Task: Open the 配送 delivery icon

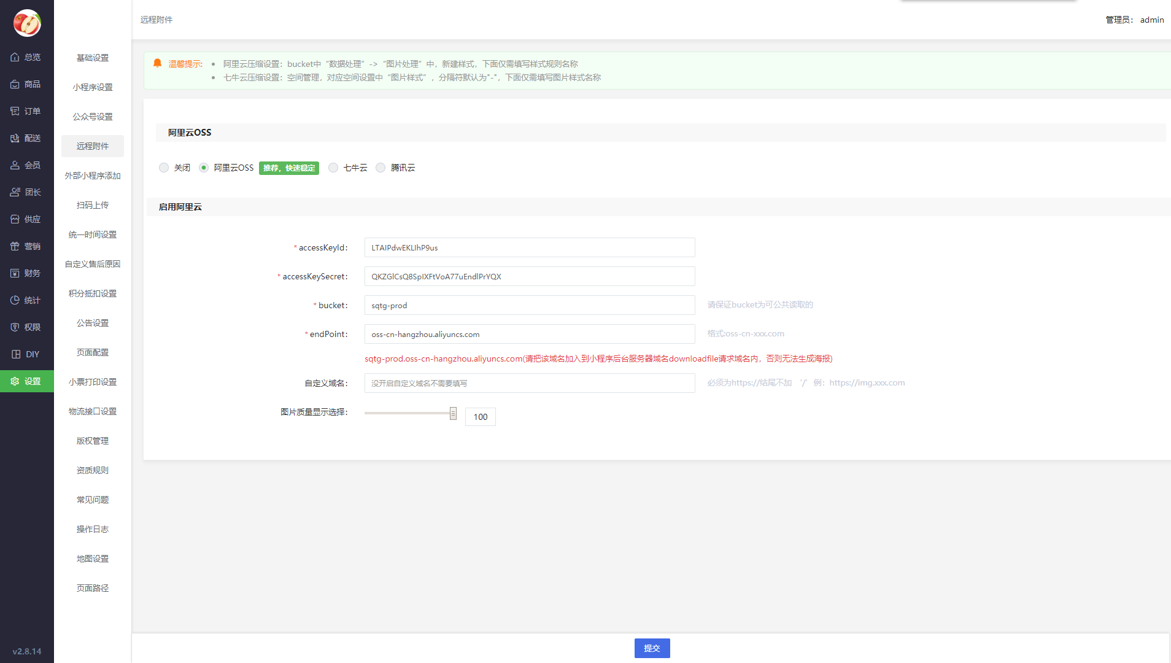Action: click(15, 138)
